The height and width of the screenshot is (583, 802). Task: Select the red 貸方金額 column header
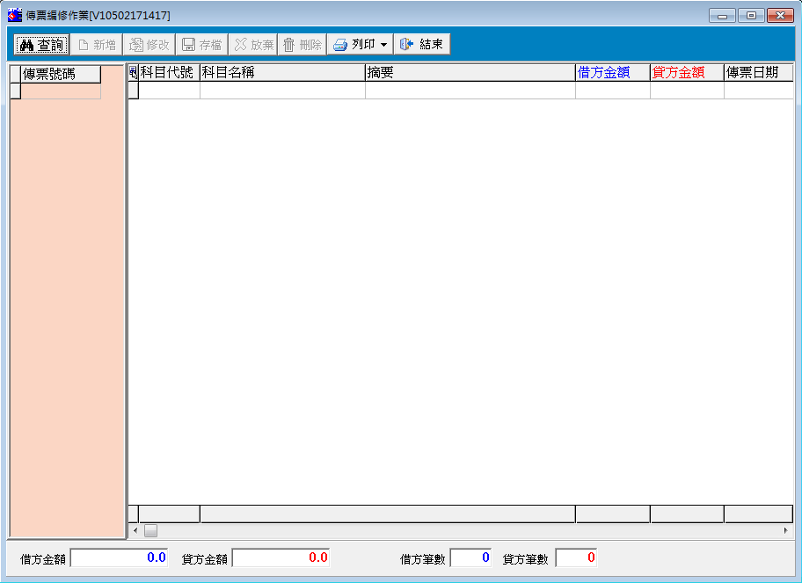(686, 72)
